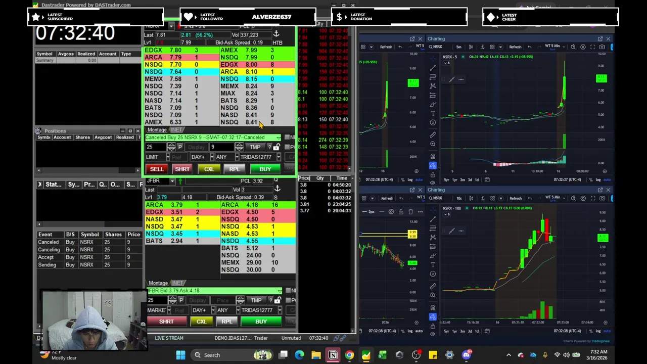Open Discord from Windows taskbar
Image resolution: width=647 pixels, height=364 pixels.
[x=466, y=355]
